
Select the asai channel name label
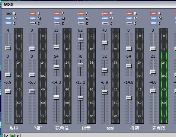tap(110, 128)
